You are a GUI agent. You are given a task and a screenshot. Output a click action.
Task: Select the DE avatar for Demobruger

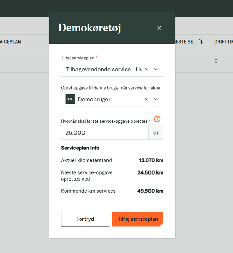coord(70,99)
